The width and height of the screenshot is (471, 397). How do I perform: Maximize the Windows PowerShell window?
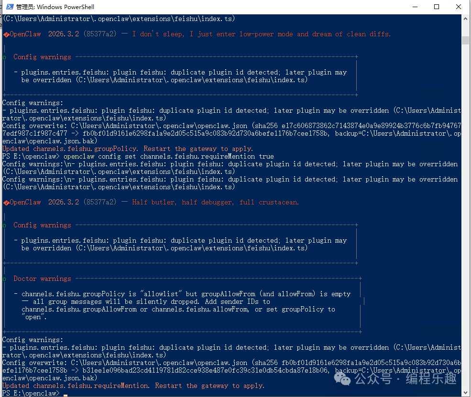coord(437,7)
